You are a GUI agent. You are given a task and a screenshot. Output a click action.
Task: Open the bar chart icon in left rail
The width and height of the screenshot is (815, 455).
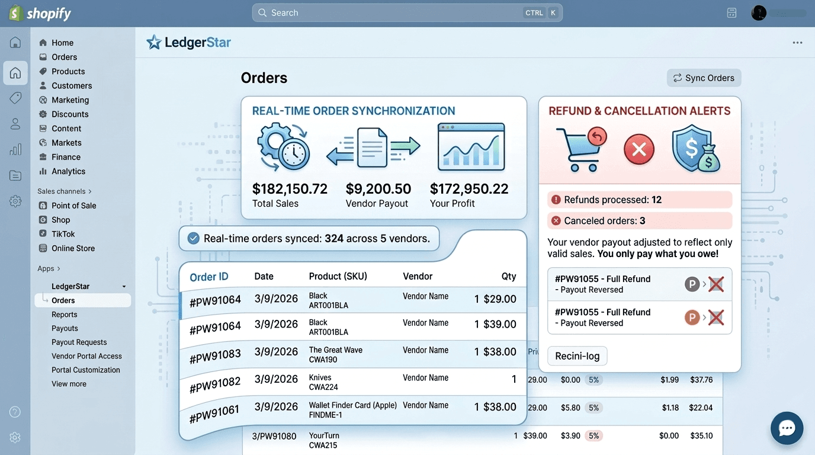[x=15, y=150]
